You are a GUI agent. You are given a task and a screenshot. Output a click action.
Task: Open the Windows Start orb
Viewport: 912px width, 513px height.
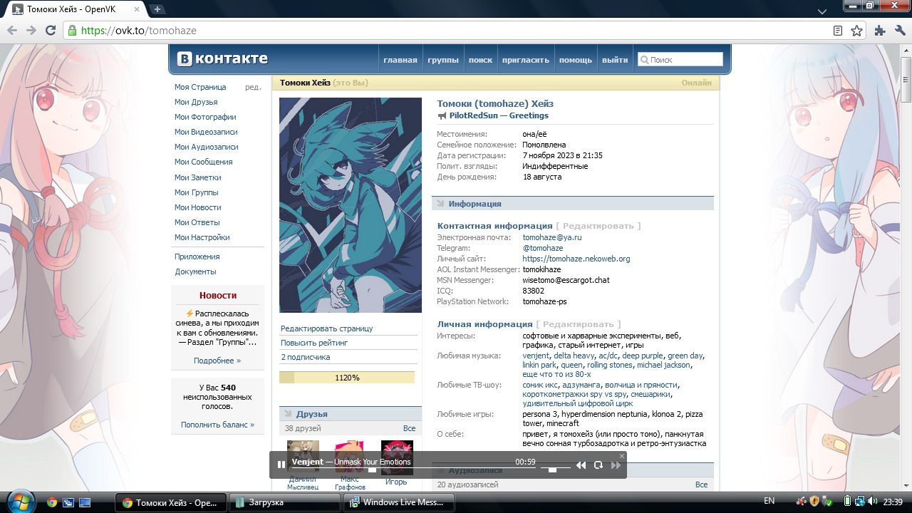[21, 501]
